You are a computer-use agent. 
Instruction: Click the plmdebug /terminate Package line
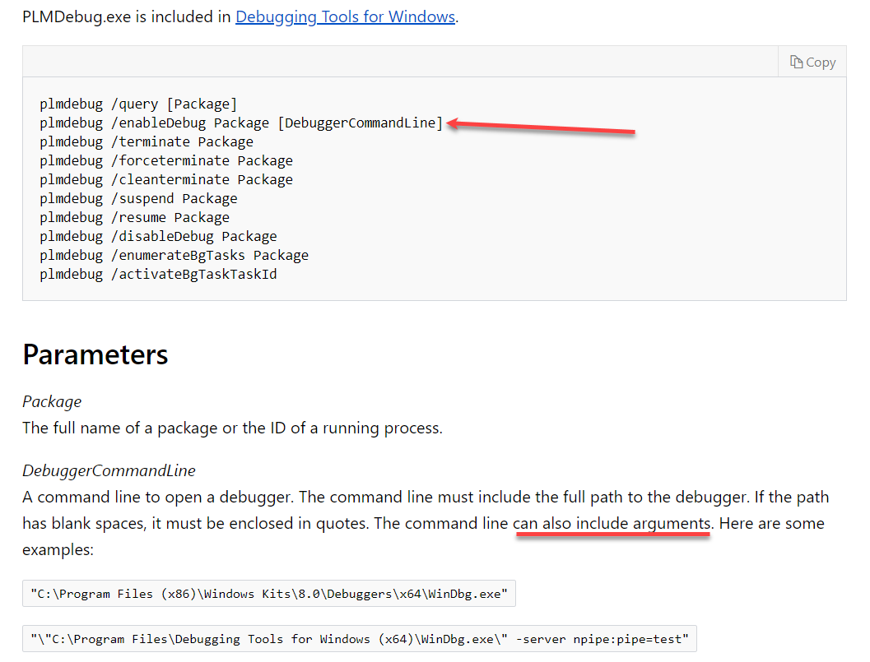pos(147,142)
